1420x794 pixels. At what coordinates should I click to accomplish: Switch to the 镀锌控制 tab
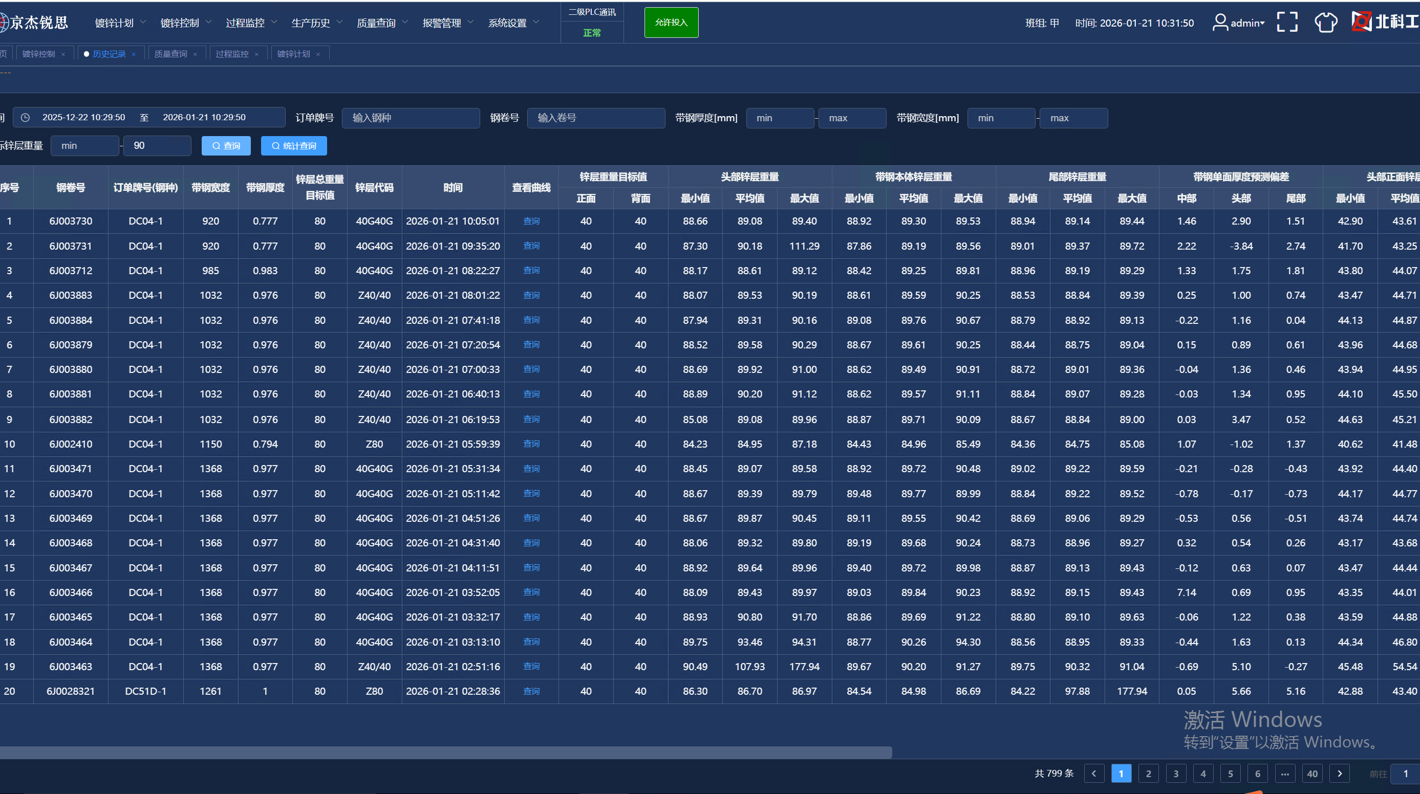[38, 54]
